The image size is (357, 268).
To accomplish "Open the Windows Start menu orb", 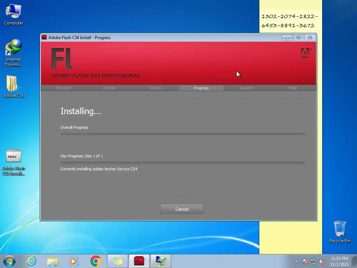I will tap(9, 261).
